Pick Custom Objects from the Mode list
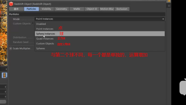The height and width of the screenshot is (105, 186). click(x=100, y=44)
